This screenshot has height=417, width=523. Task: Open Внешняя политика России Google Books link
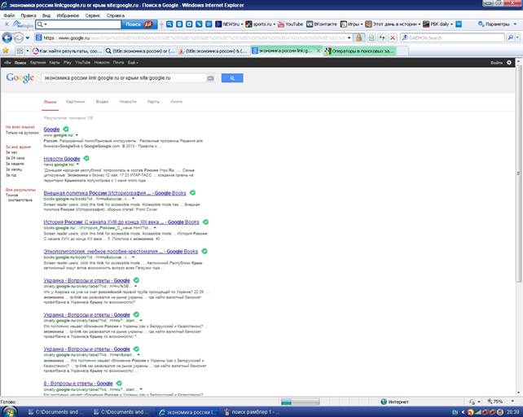click(x=115, y=193)
